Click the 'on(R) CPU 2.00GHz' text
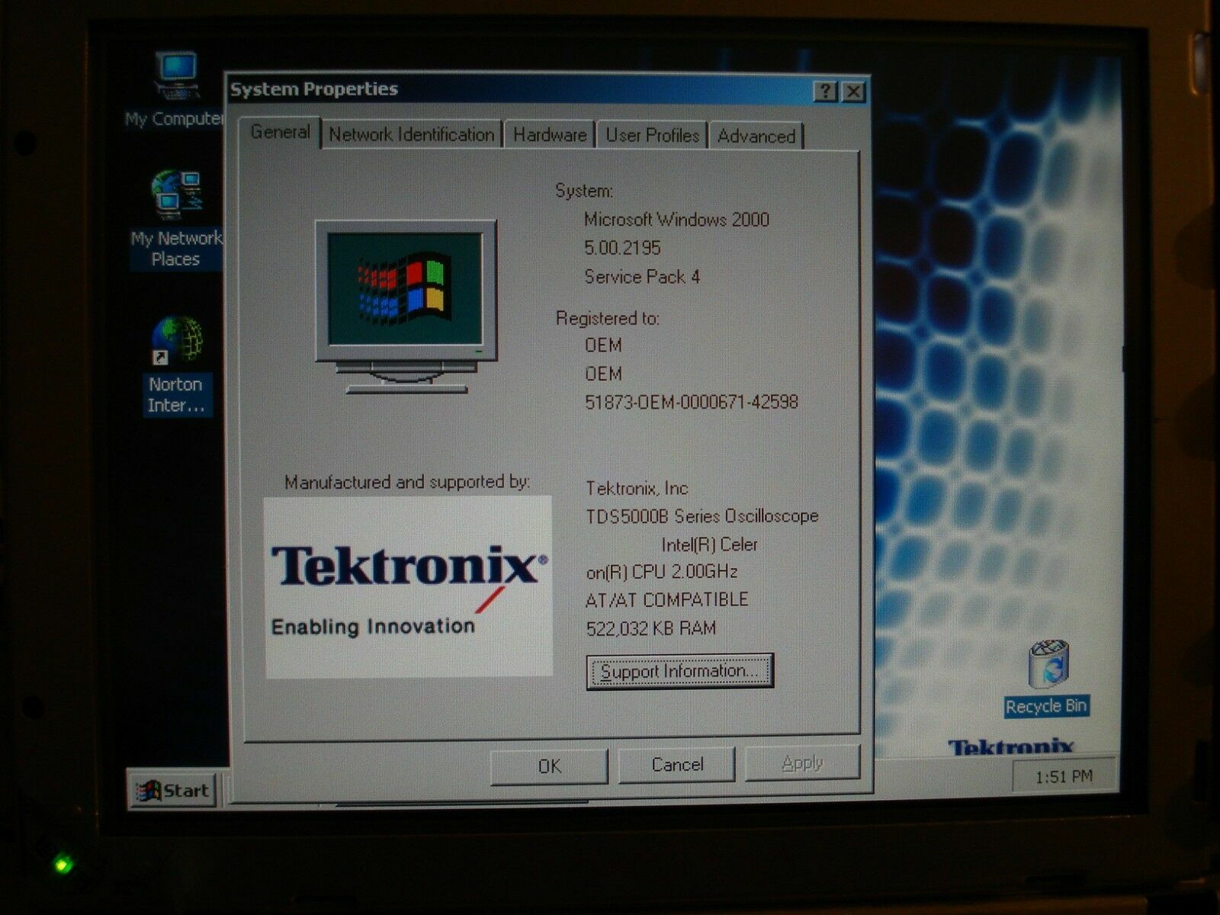Viewport: 1220px width, 915px height. [x=662, y=572]
